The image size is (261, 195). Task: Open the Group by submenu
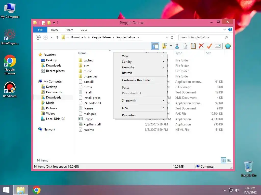click(x=140, y=67)
